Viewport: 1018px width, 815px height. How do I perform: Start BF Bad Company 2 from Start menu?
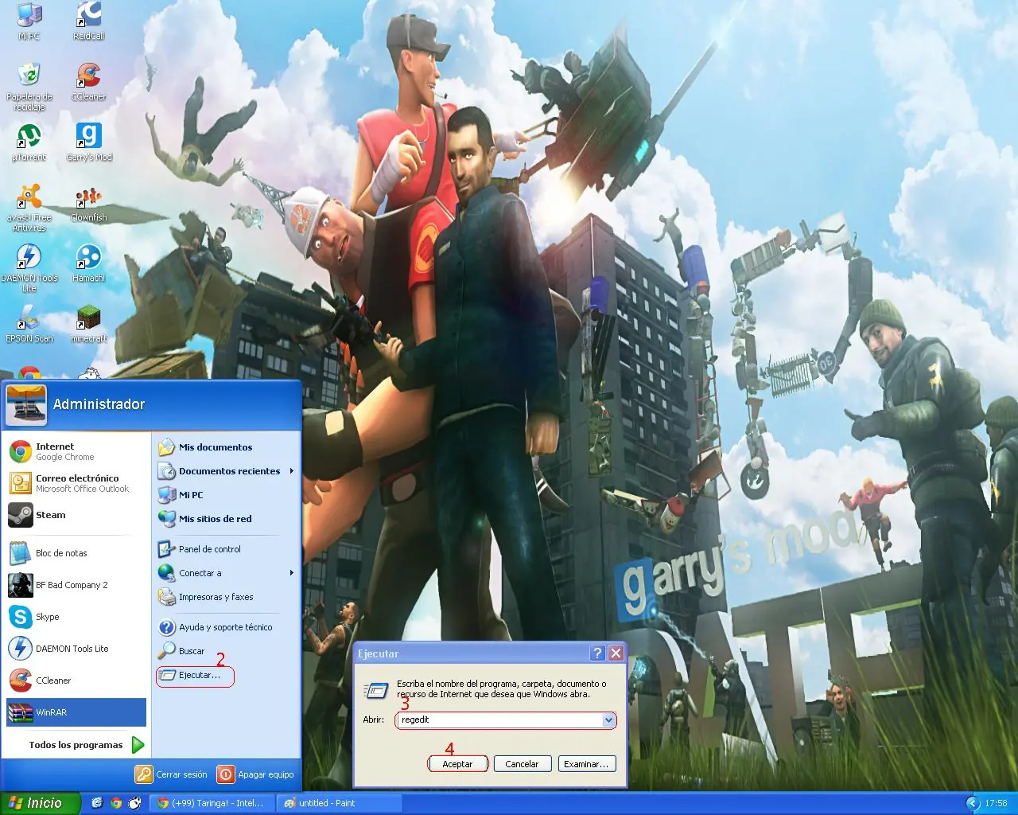point(76,585)
